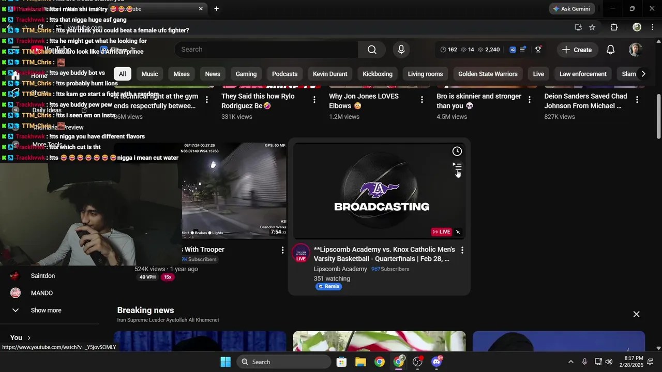Click the YouTube search input field

pyautogui.click(x=267, y=50)
